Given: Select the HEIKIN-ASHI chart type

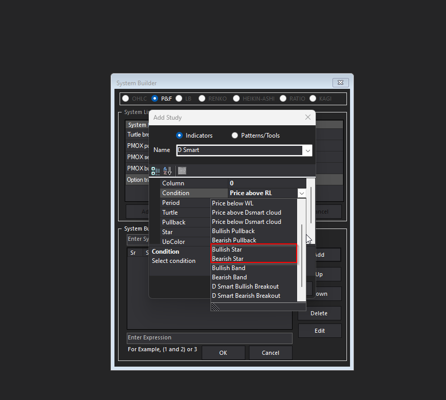Looking at the screenshot, I should 236,99.
